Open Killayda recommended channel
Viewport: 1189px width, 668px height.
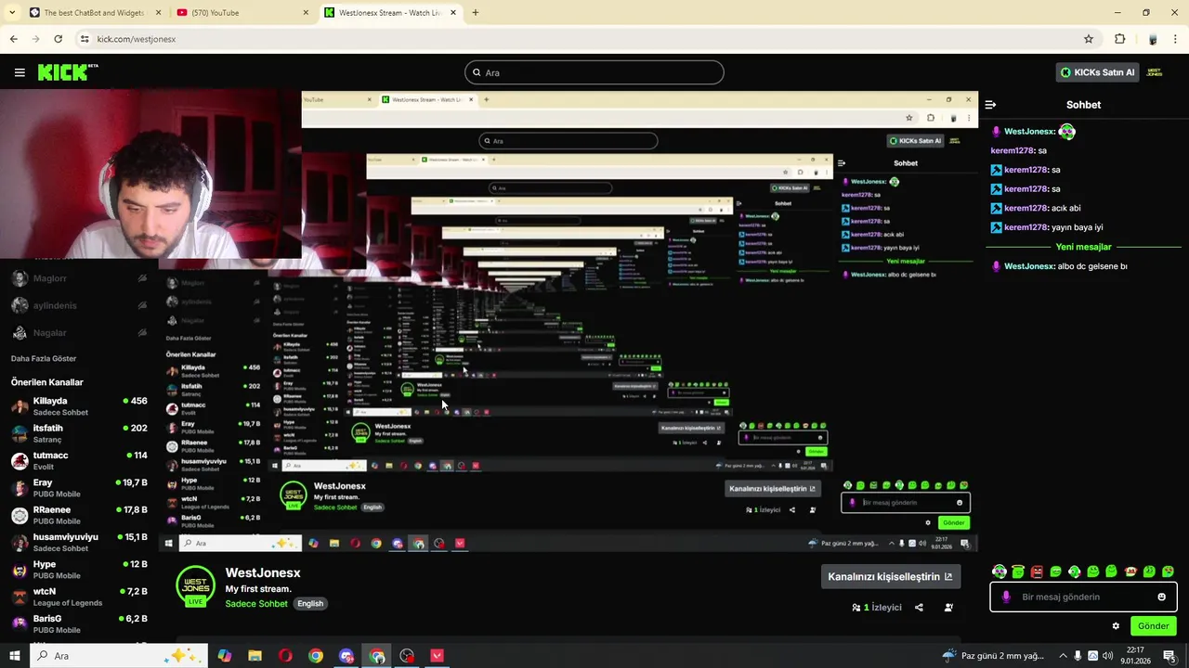(79, 406)
